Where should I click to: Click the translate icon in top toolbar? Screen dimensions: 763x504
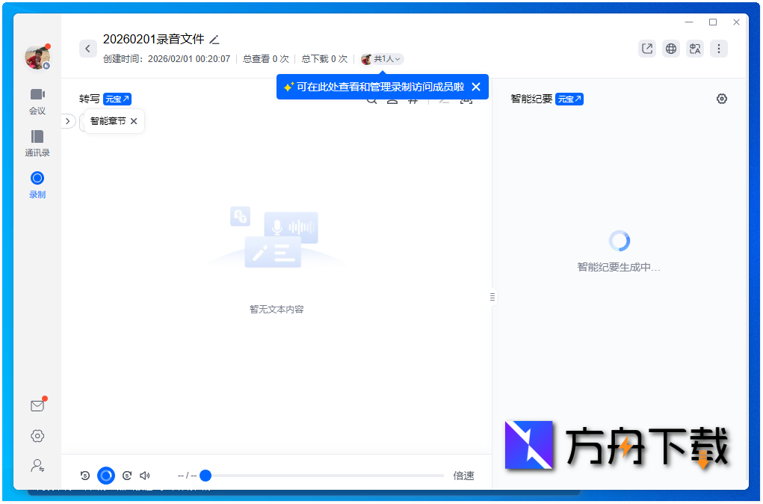pyautogui.click(x=695, y=48)
